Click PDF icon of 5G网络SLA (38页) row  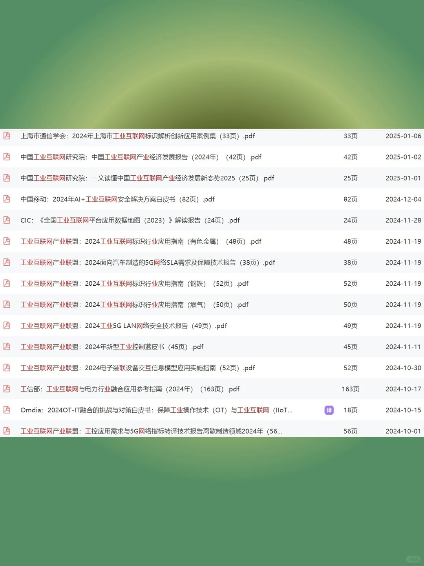7,262
